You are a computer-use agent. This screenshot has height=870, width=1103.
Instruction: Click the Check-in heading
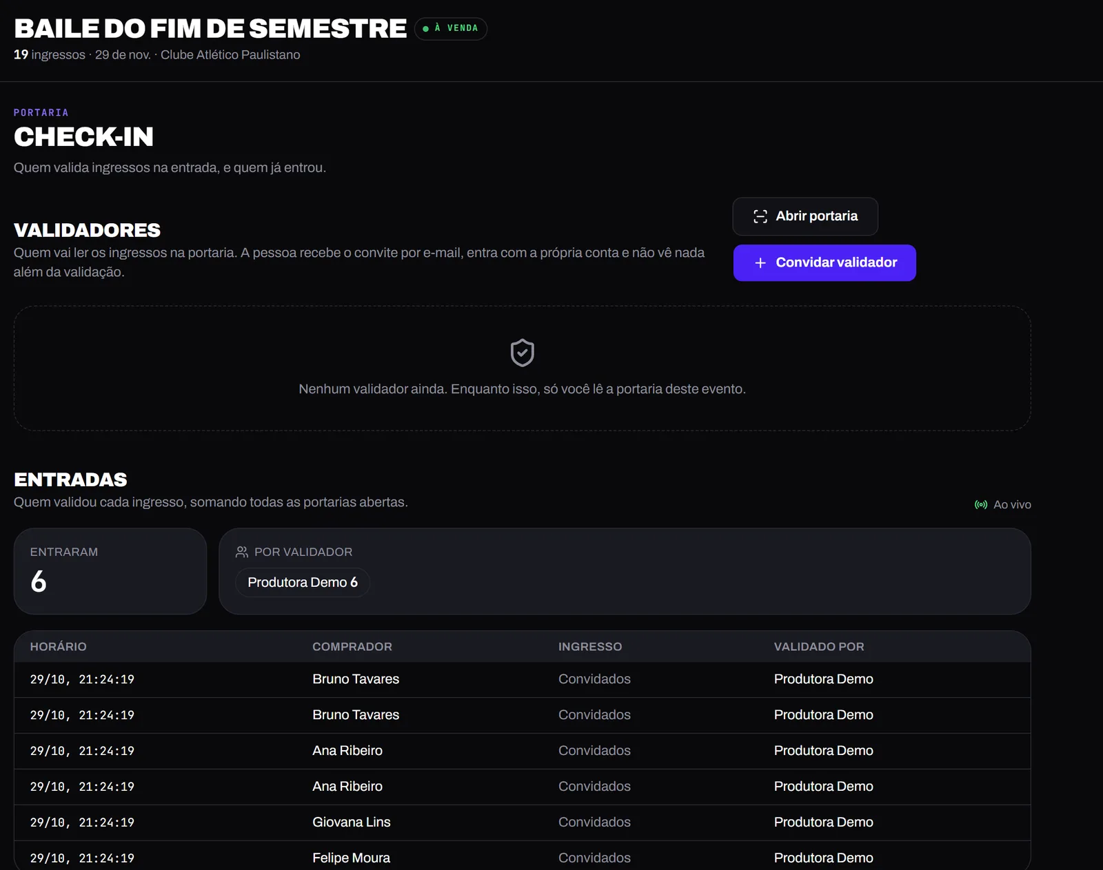(83, 136)
